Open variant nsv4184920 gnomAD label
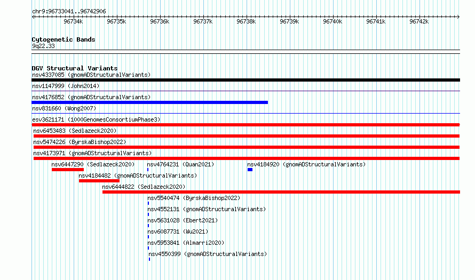 point(306,164)
